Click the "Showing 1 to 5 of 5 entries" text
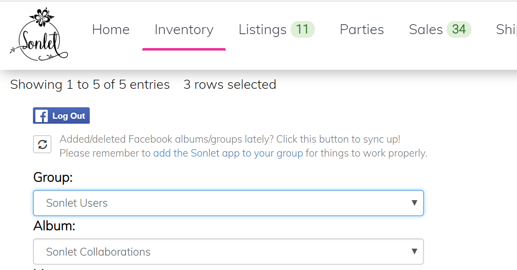Screen dimensions: 517x270 tap(90, 85)
